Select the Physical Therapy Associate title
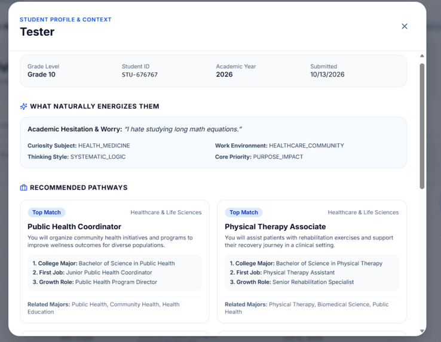This screenshot has height=342, width=441. (x=275, y=226)
